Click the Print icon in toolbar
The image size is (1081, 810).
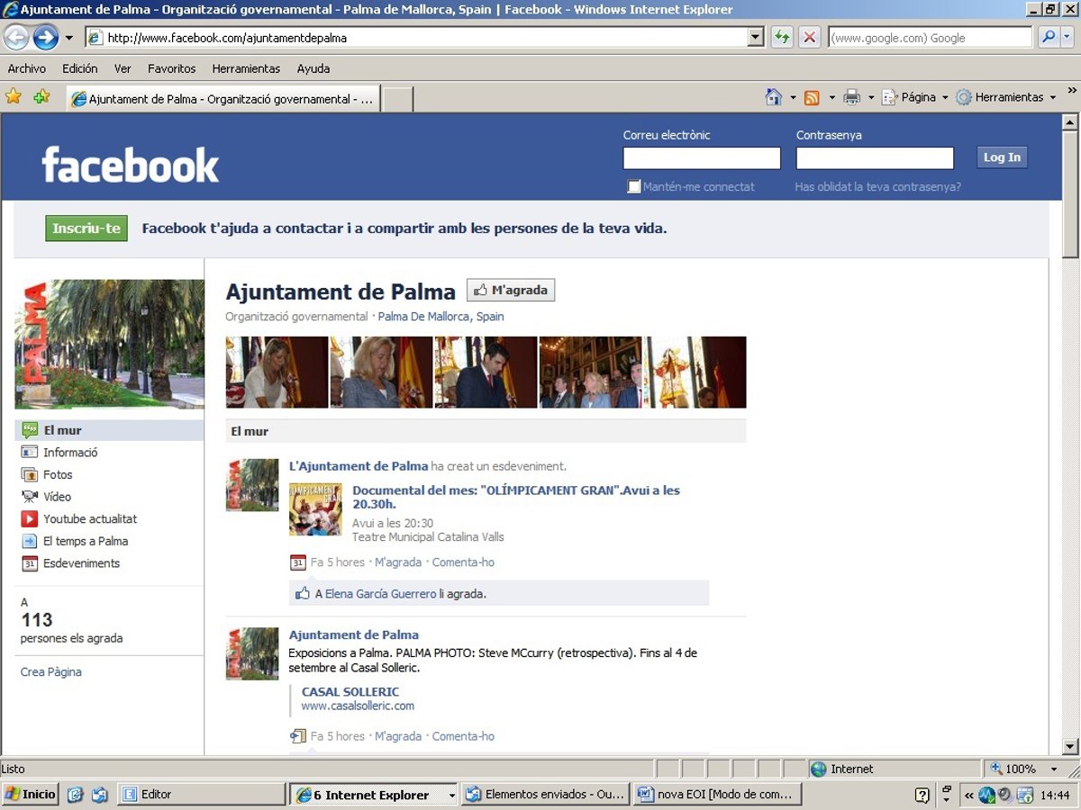(851, 97)
